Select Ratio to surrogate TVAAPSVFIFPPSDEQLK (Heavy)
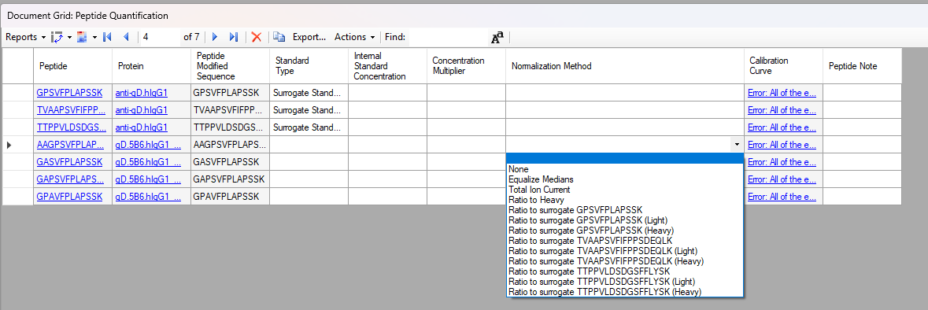Screen dimensions: 928x310 pos(624,261)
